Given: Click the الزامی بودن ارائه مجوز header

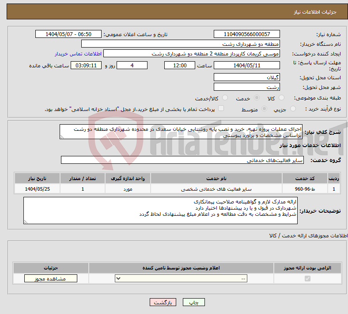Looking at the screenshot, I should tap(307, 268).
